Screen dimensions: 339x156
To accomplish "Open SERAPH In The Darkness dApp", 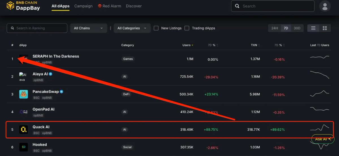I will 56,56.
